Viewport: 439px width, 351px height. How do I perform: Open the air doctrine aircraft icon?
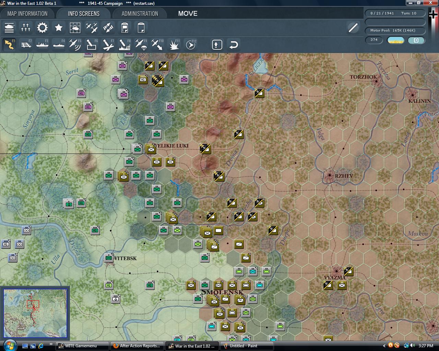[92, 28]
